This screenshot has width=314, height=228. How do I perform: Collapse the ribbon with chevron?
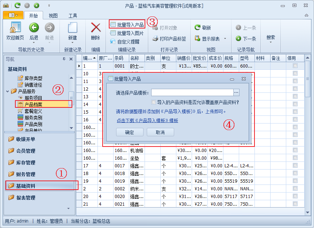306,15
